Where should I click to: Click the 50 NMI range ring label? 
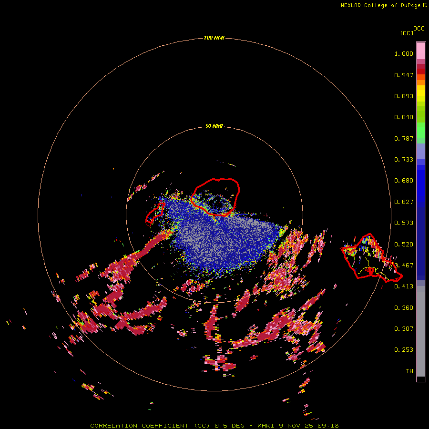(214, 126)
